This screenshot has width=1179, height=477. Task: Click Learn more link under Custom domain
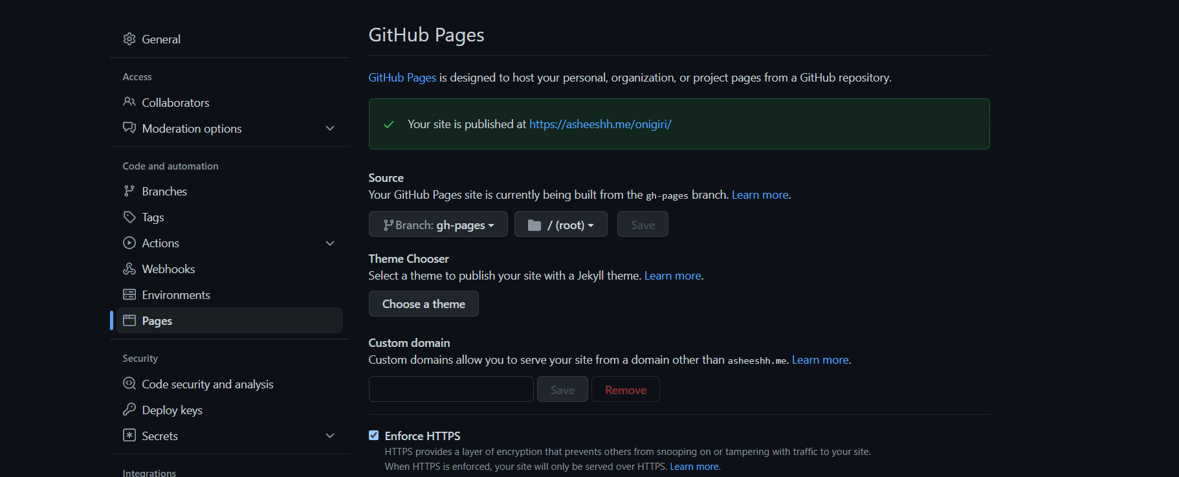[821, 360]
